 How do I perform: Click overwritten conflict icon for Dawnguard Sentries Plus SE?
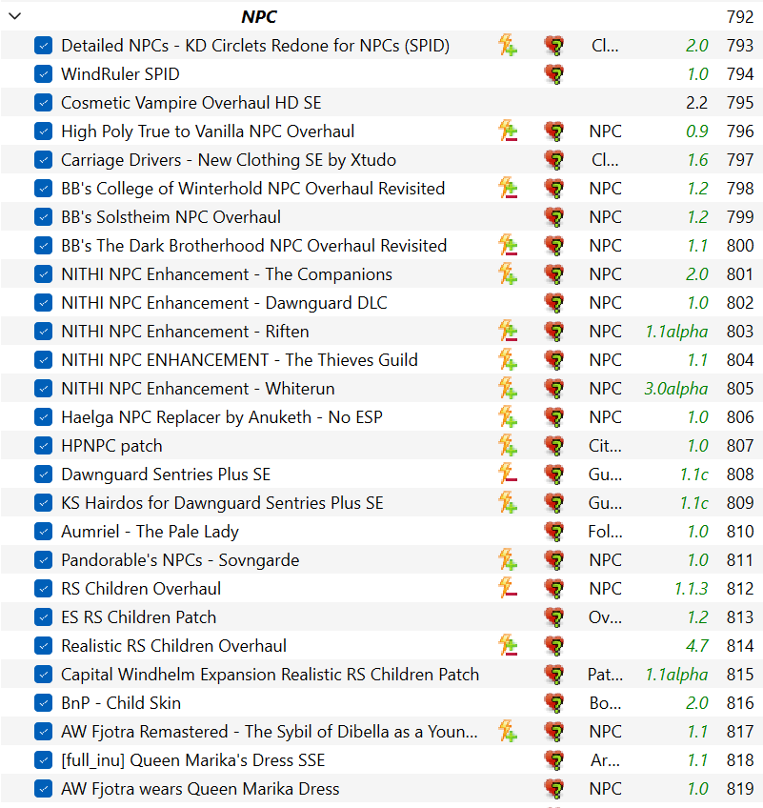[508, 475]
